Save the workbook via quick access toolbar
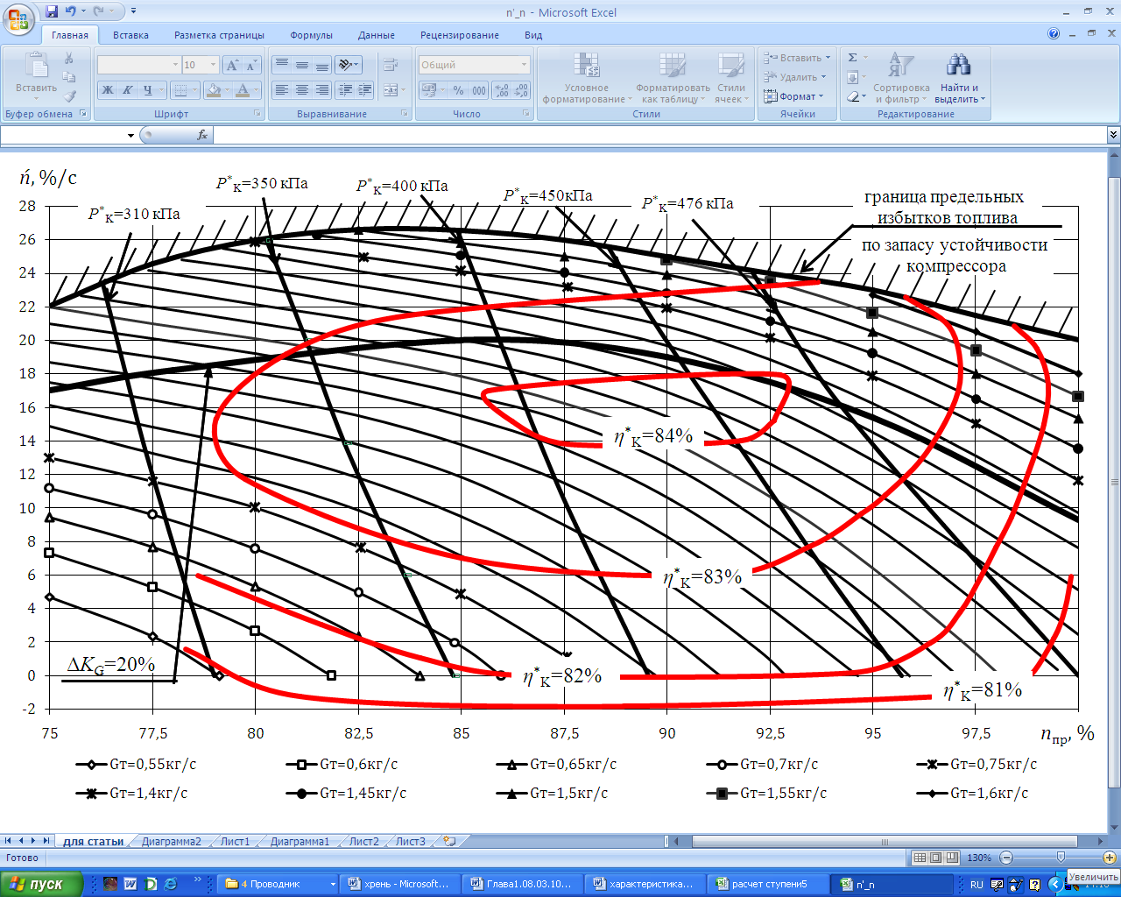Image resolution: width=1121 pixels, height=897 pixels. pyautogui.click(x=52, y=11)
